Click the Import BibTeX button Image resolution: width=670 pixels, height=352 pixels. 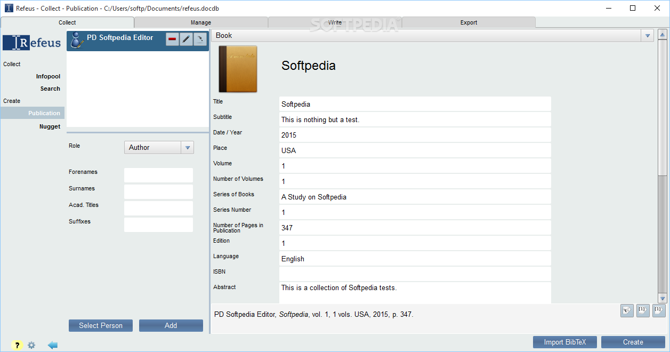click(x=564, y=342)
